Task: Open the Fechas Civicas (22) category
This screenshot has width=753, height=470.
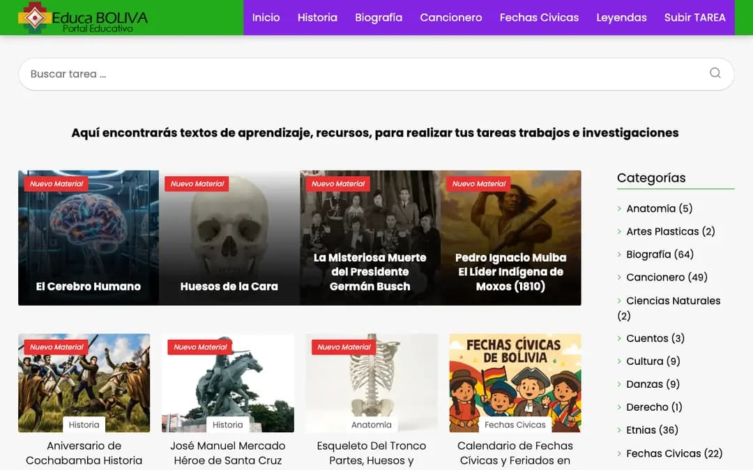Action: (674, 453)
